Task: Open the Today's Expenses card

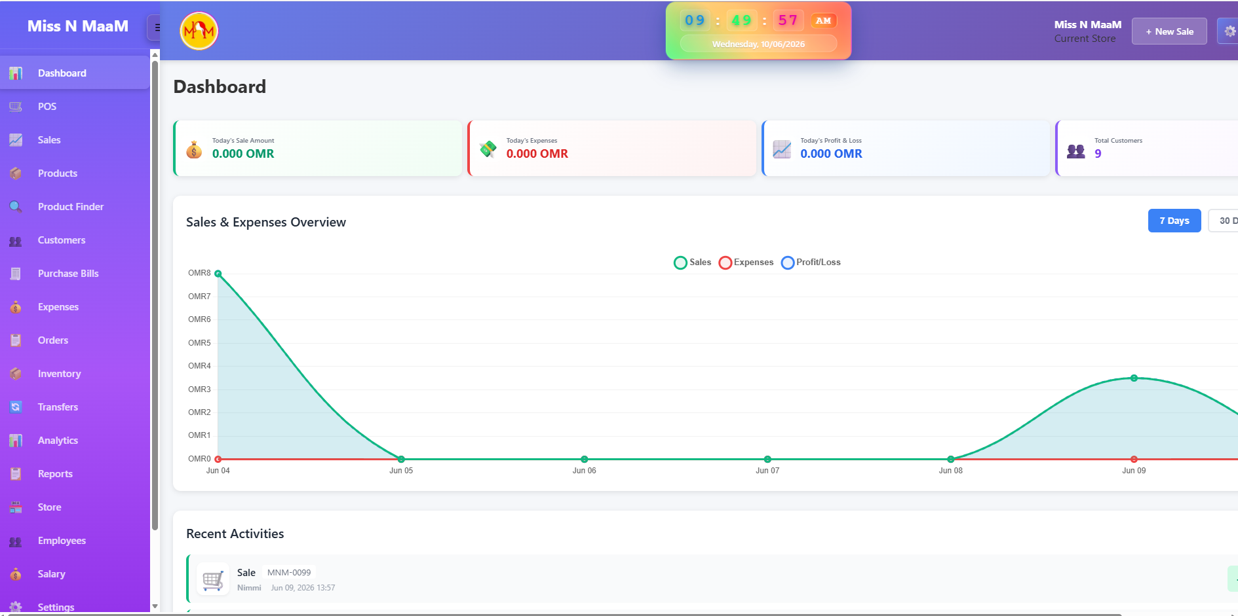Action: pos(612,149)
